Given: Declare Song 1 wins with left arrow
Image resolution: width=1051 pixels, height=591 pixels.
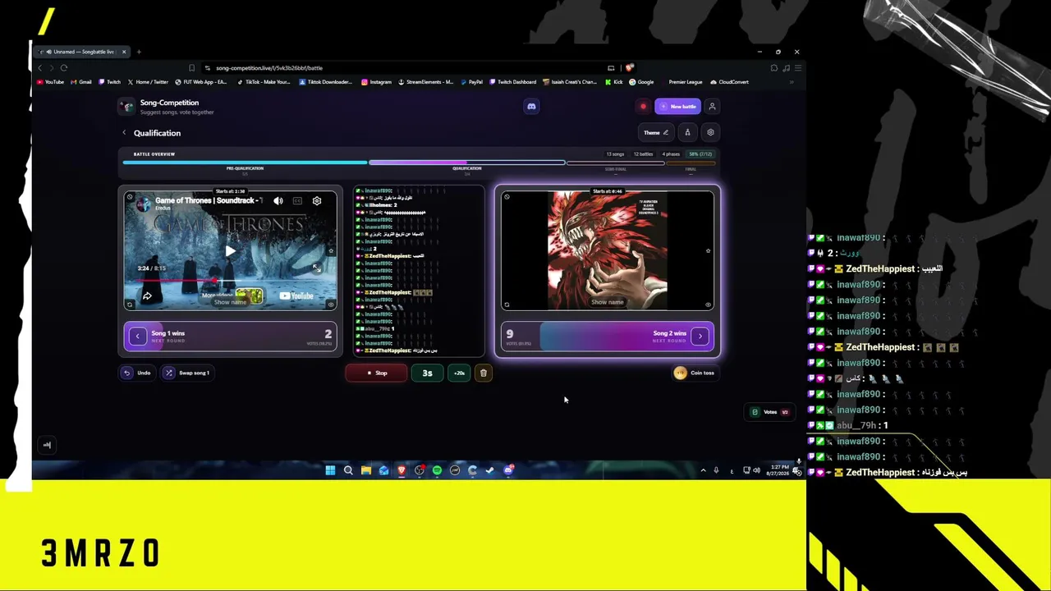Looking at the screenshot, I should click(x=137, y=336).
